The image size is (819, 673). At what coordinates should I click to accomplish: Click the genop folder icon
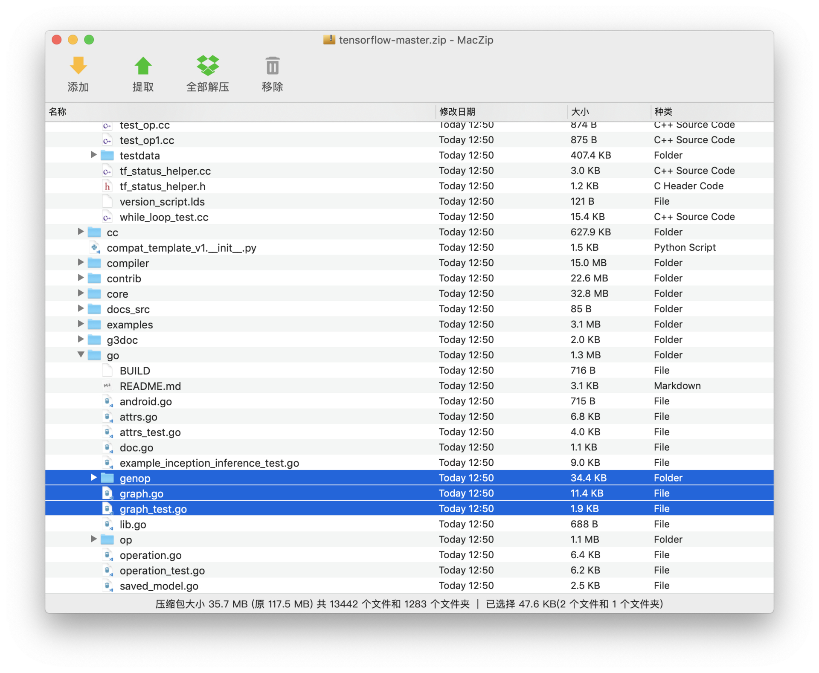point(107,478)
